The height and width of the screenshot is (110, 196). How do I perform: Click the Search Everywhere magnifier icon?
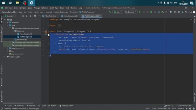pos(190,12)
